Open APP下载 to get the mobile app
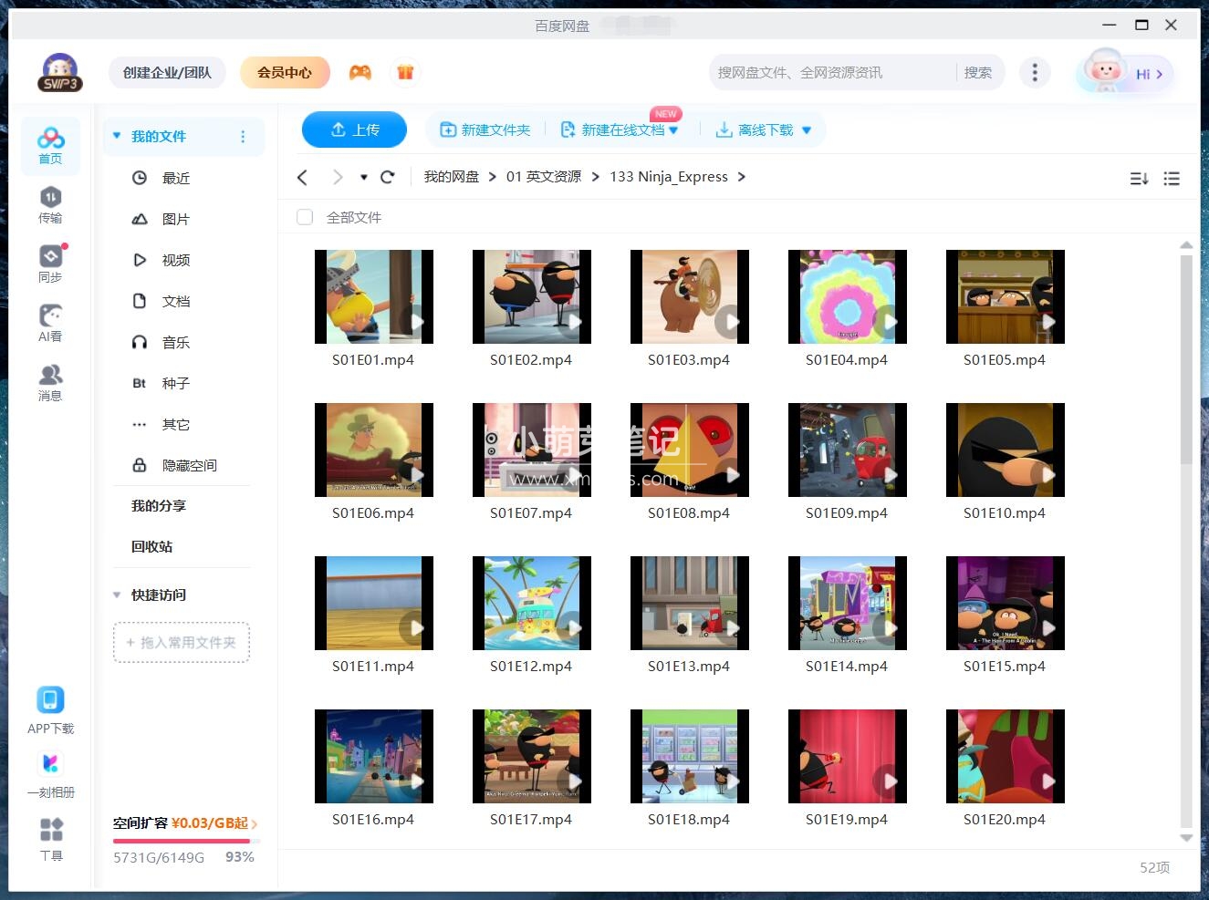The height and width of the screenshot is (900, 1209). tap(50, 709)
